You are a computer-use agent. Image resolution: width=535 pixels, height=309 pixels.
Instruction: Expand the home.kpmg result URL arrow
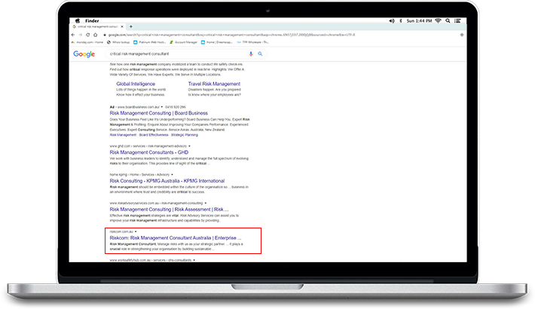172,175
